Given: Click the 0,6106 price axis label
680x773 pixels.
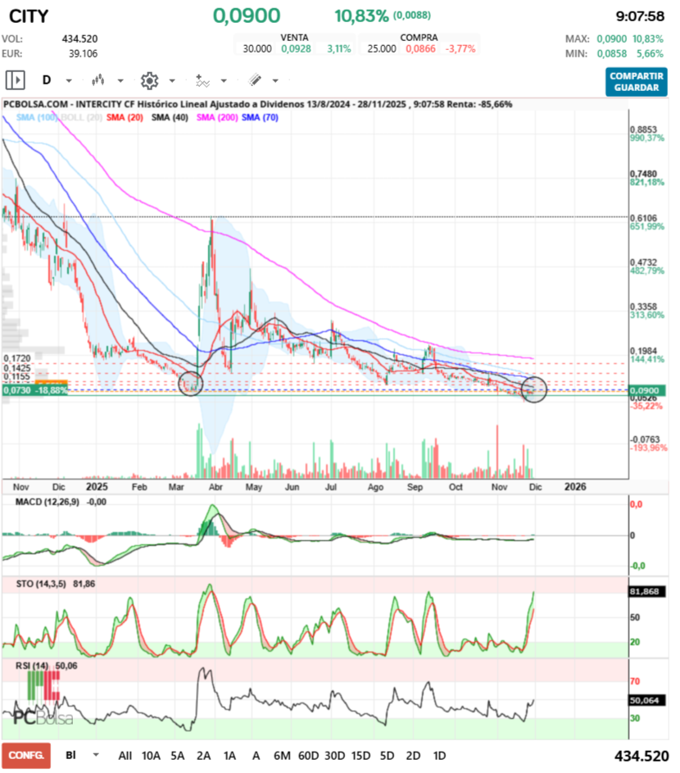Looking at the screenshot, I should (x=643, y=218).
